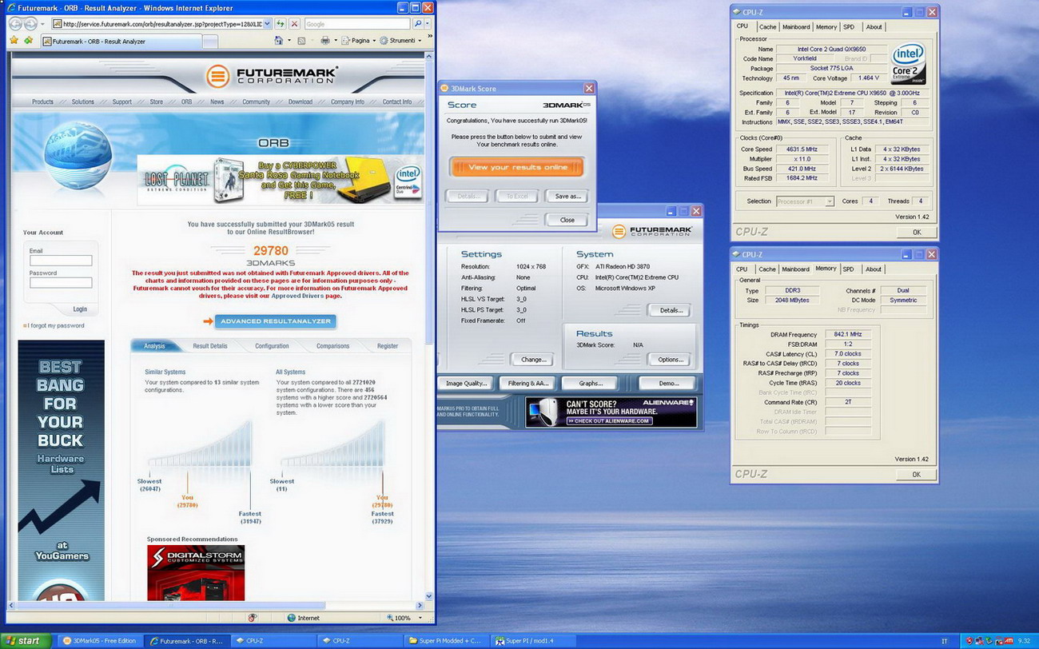
Task: Open the address bar URL dropdown
Action: tap(268, 24)
